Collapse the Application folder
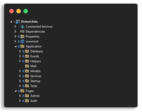Screen dimensions: 142x112 click(16, 46)
